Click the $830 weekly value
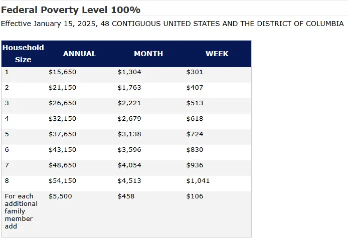 195,150
